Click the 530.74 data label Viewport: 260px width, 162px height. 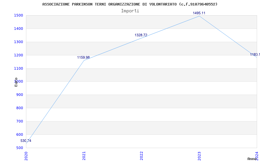[x=26, y=141]
